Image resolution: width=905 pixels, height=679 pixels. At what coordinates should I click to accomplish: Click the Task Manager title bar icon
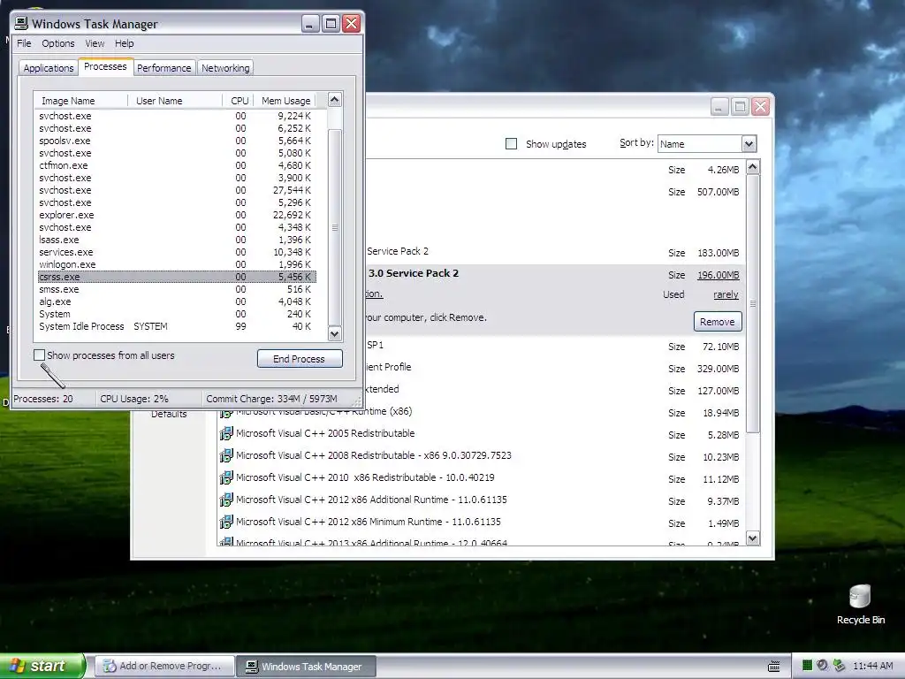point(21,23)
